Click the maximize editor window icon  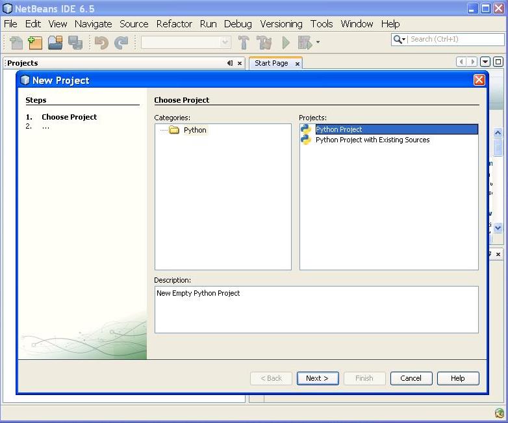tap(498, 62)
